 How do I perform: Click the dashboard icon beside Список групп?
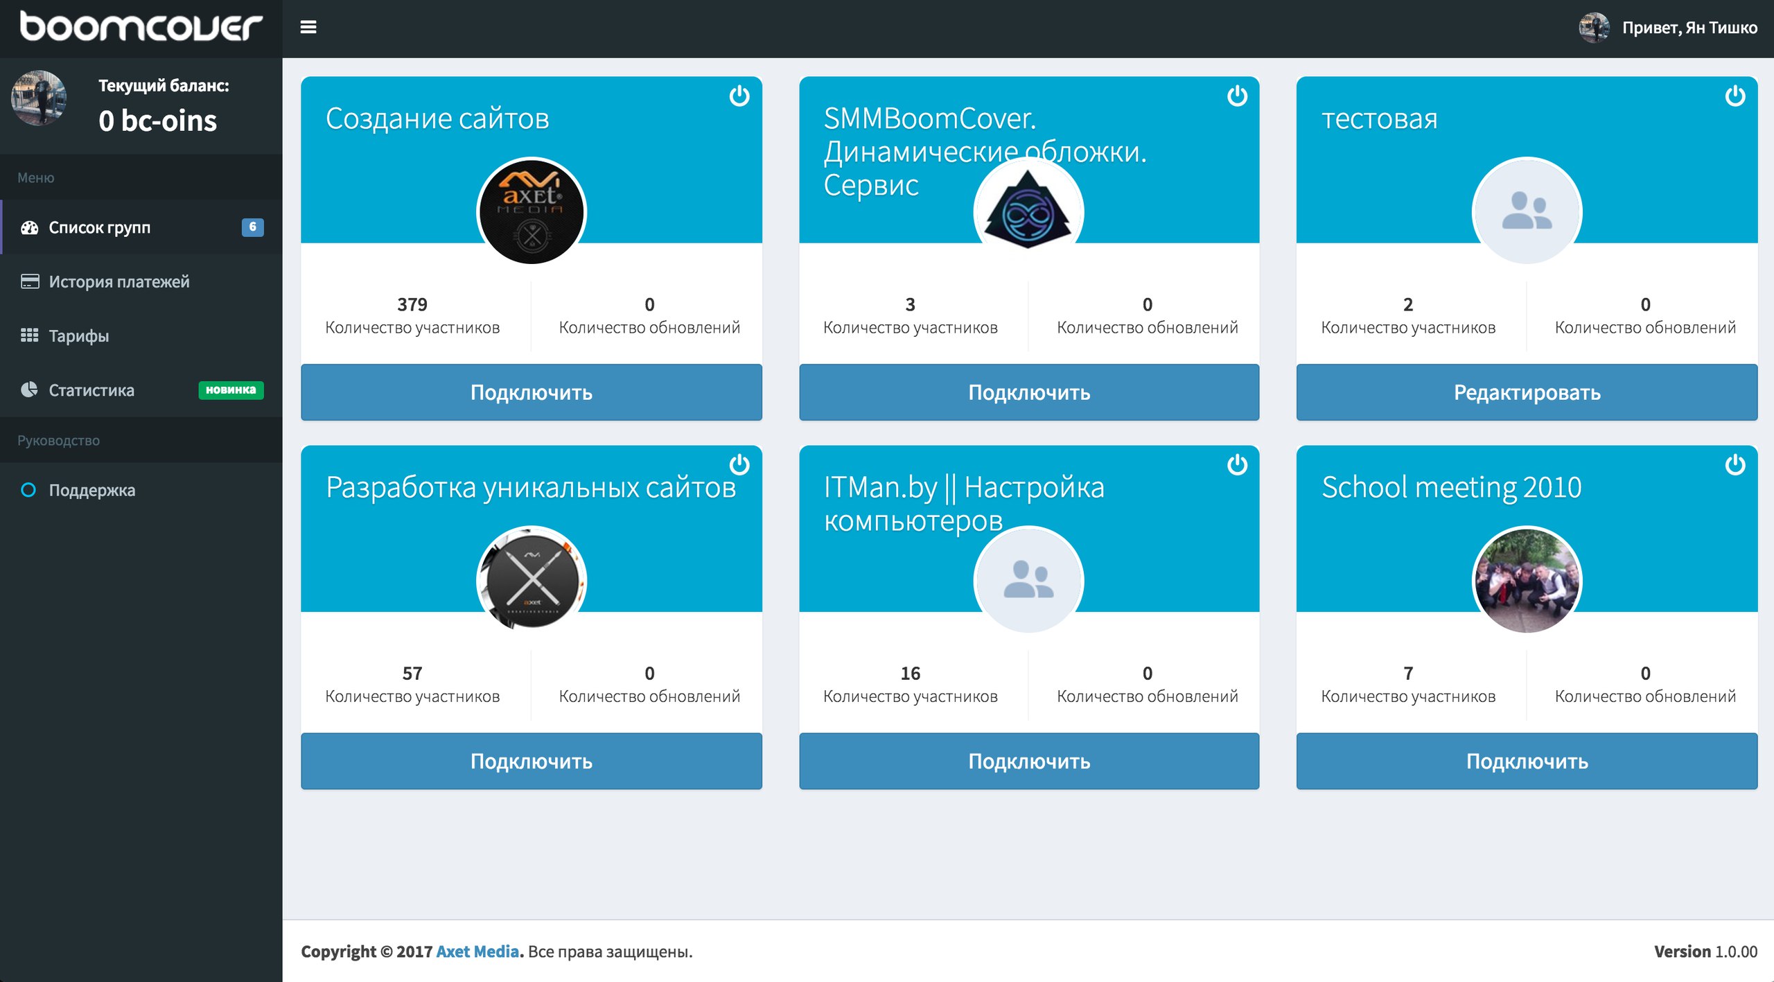[x=29, y=227]
